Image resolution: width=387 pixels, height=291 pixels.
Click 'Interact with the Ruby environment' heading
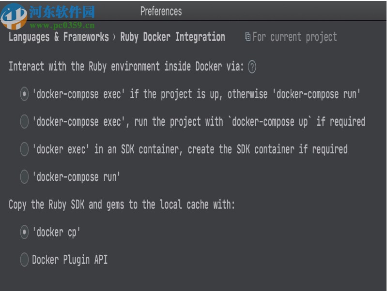126,67
